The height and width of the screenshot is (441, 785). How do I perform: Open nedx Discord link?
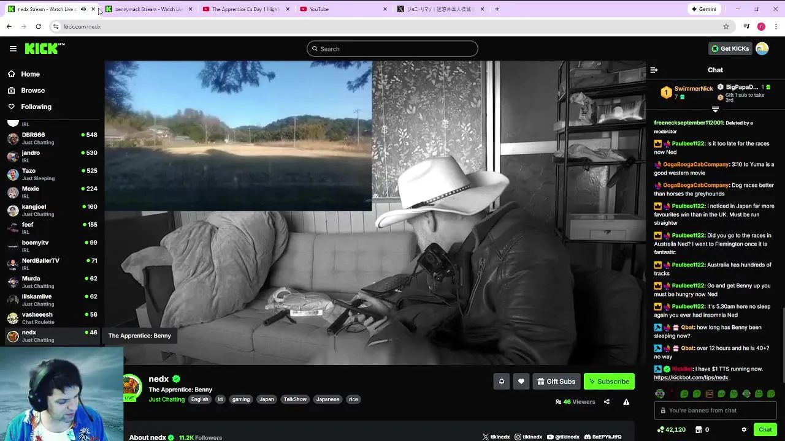[603, 437]
